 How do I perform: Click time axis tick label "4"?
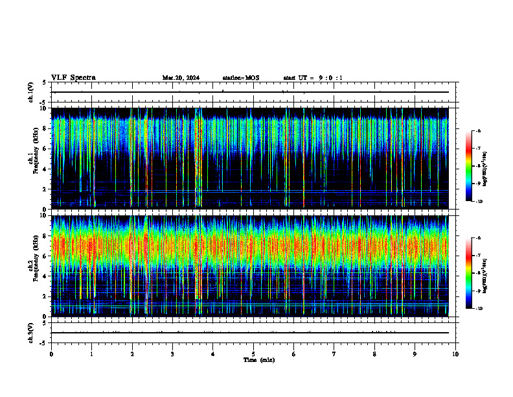213,354
